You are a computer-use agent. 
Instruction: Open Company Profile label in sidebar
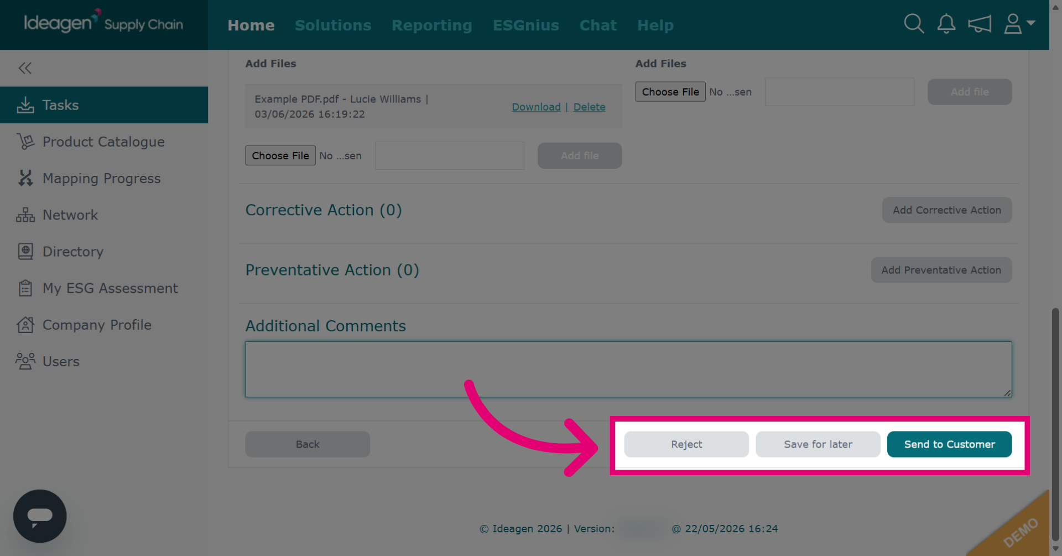tap(97, 324)
